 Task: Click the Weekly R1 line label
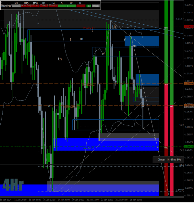pyautogui.click(x=89, y=28)
